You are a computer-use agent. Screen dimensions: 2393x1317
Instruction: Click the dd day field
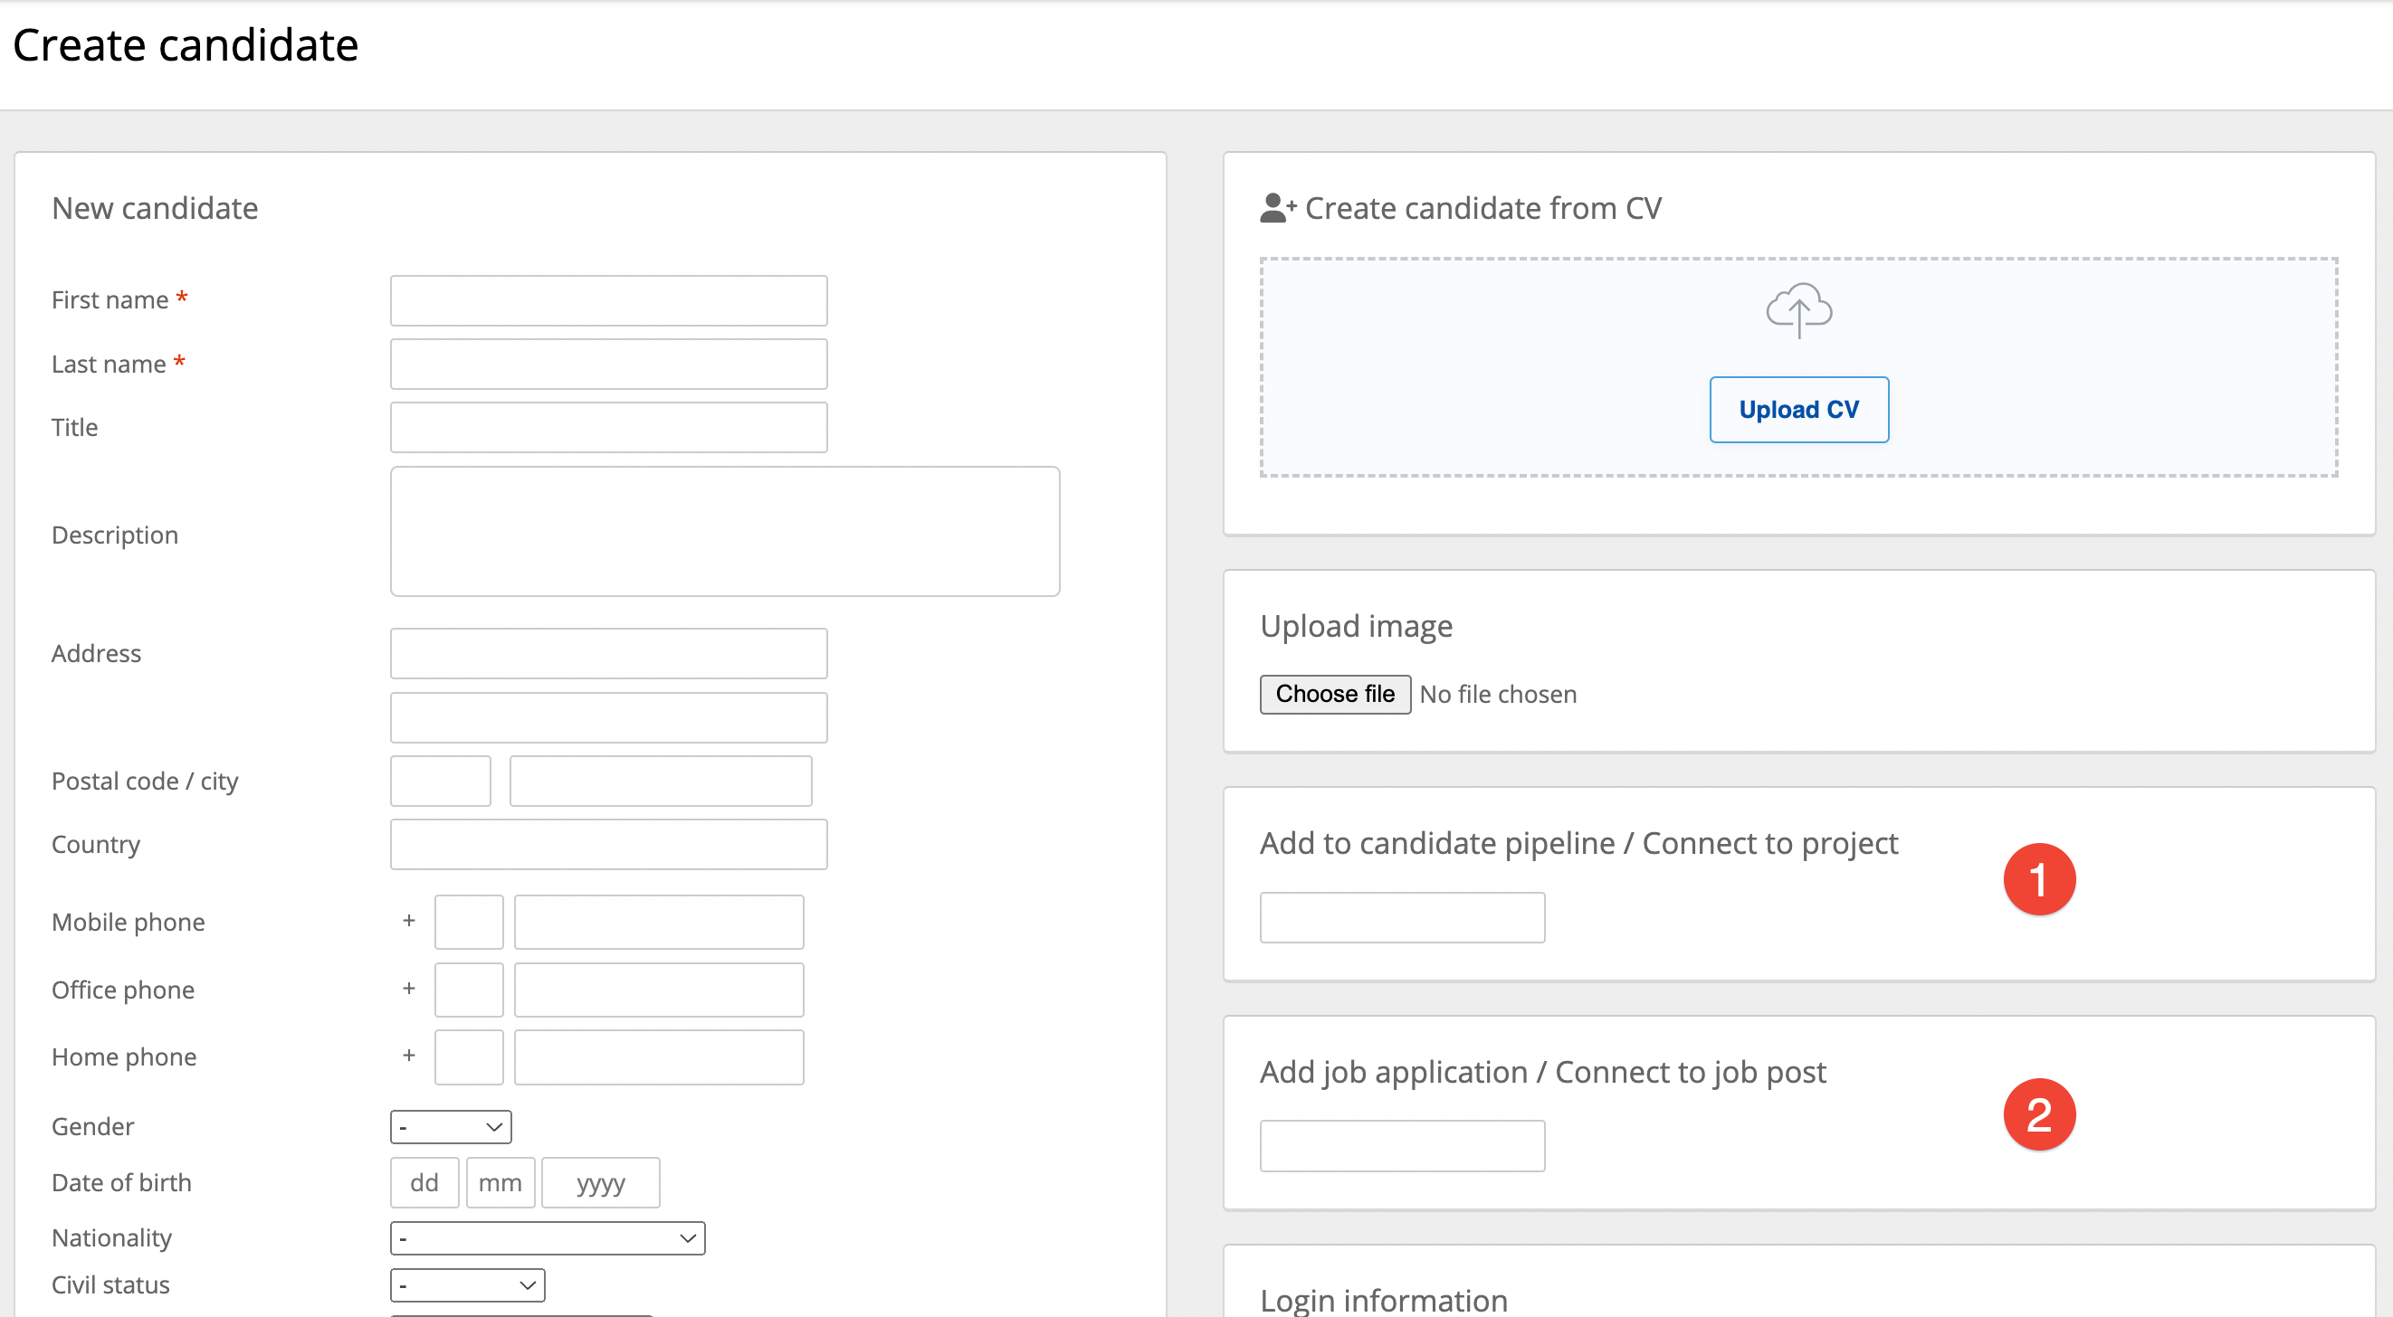coord(424,1182)
